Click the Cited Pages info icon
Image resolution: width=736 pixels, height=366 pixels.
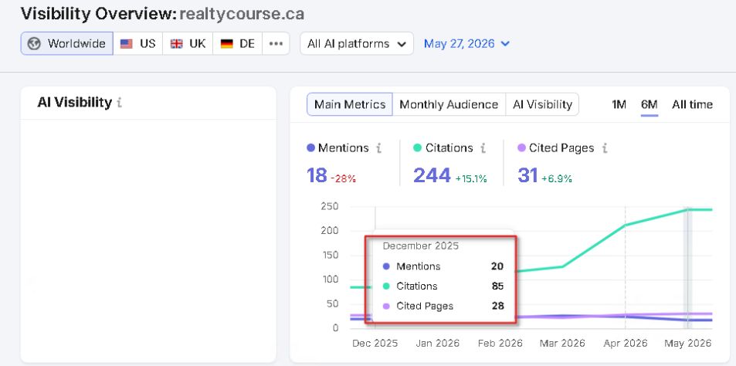(605, 148)
